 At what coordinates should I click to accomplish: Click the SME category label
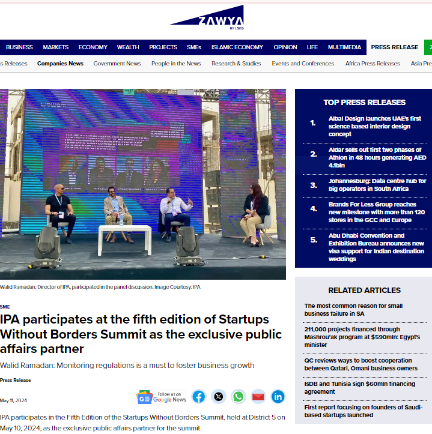[5, 307]
